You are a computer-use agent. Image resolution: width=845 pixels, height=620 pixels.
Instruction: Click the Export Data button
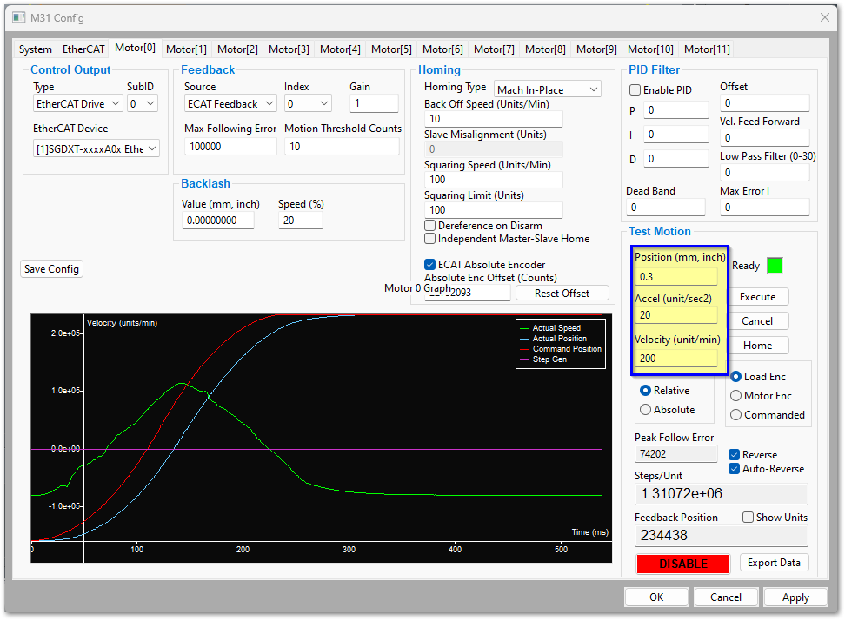774,563
